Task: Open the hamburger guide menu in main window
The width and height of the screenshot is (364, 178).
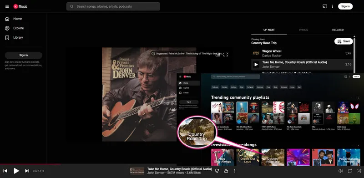Action: [x=7, y=6]
